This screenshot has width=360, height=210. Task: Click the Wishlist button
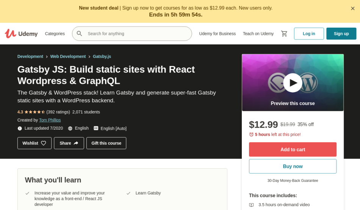point(34,143)
